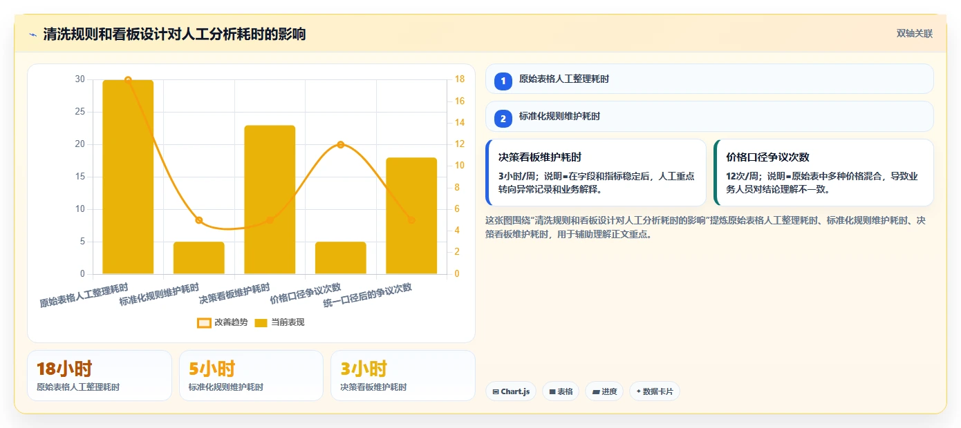Click x-axis label 原始表格人工整理耗时
Image resolution: width=961 pixels, height=428 pixels.
coord(84,295)
